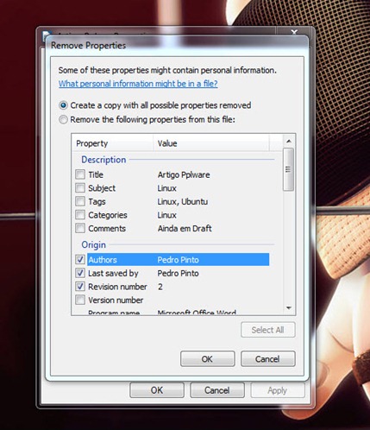
Task: Click OK in the background Properties window
Action: [x=157, y=390]
